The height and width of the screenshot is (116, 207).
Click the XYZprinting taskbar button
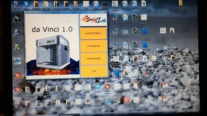click(69, 115)
